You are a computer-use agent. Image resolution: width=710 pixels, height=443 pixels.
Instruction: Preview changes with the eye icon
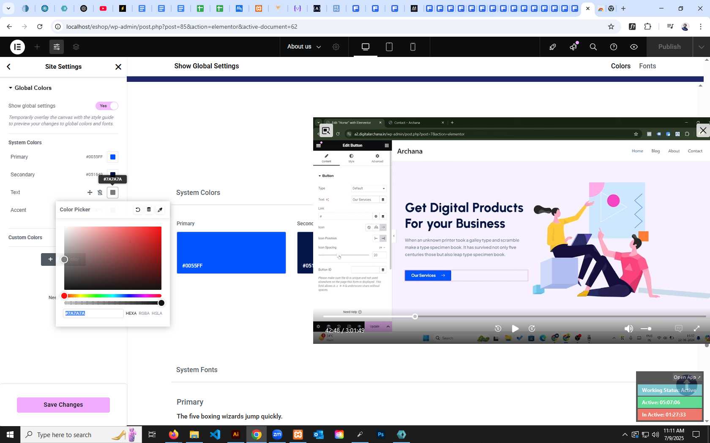[634, 47]
